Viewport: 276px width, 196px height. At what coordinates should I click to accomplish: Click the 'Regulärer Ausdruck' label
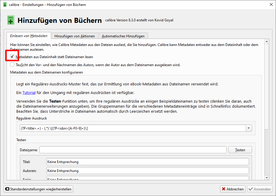(x=31, y=118)
